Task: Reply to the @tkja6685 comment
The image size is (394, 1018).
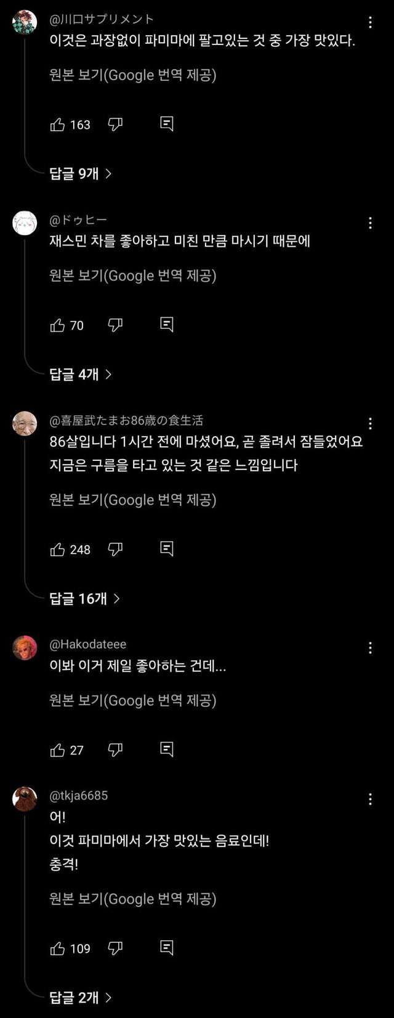Action: [x=166, y=948]
